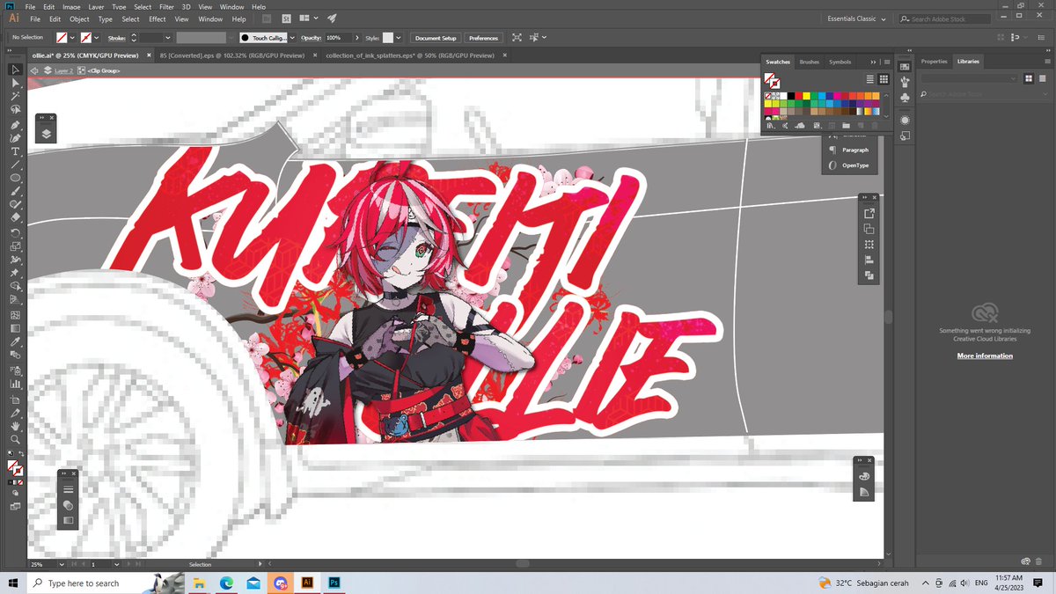Open the OpenType panel
1056x594 pixels.
coord(848,165)
